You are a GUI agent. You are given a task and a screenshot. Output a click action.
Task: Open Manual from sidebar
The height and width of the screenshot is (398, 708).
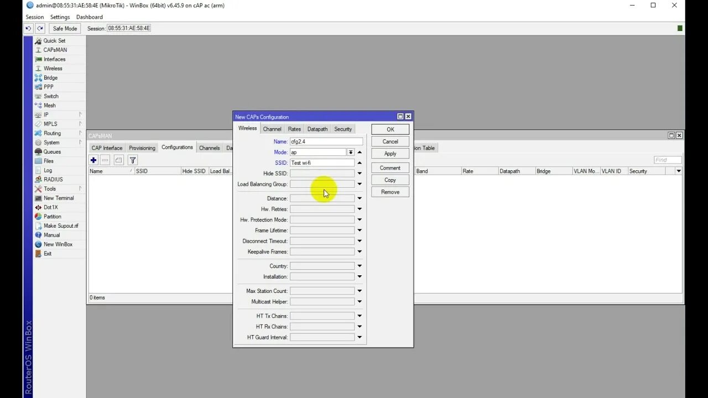coord(51,235)
